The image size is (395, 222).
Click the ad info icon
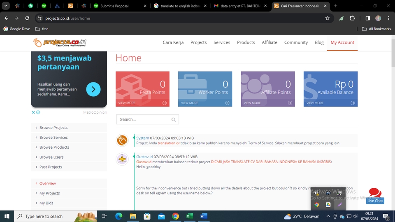[x=38, y=112]
